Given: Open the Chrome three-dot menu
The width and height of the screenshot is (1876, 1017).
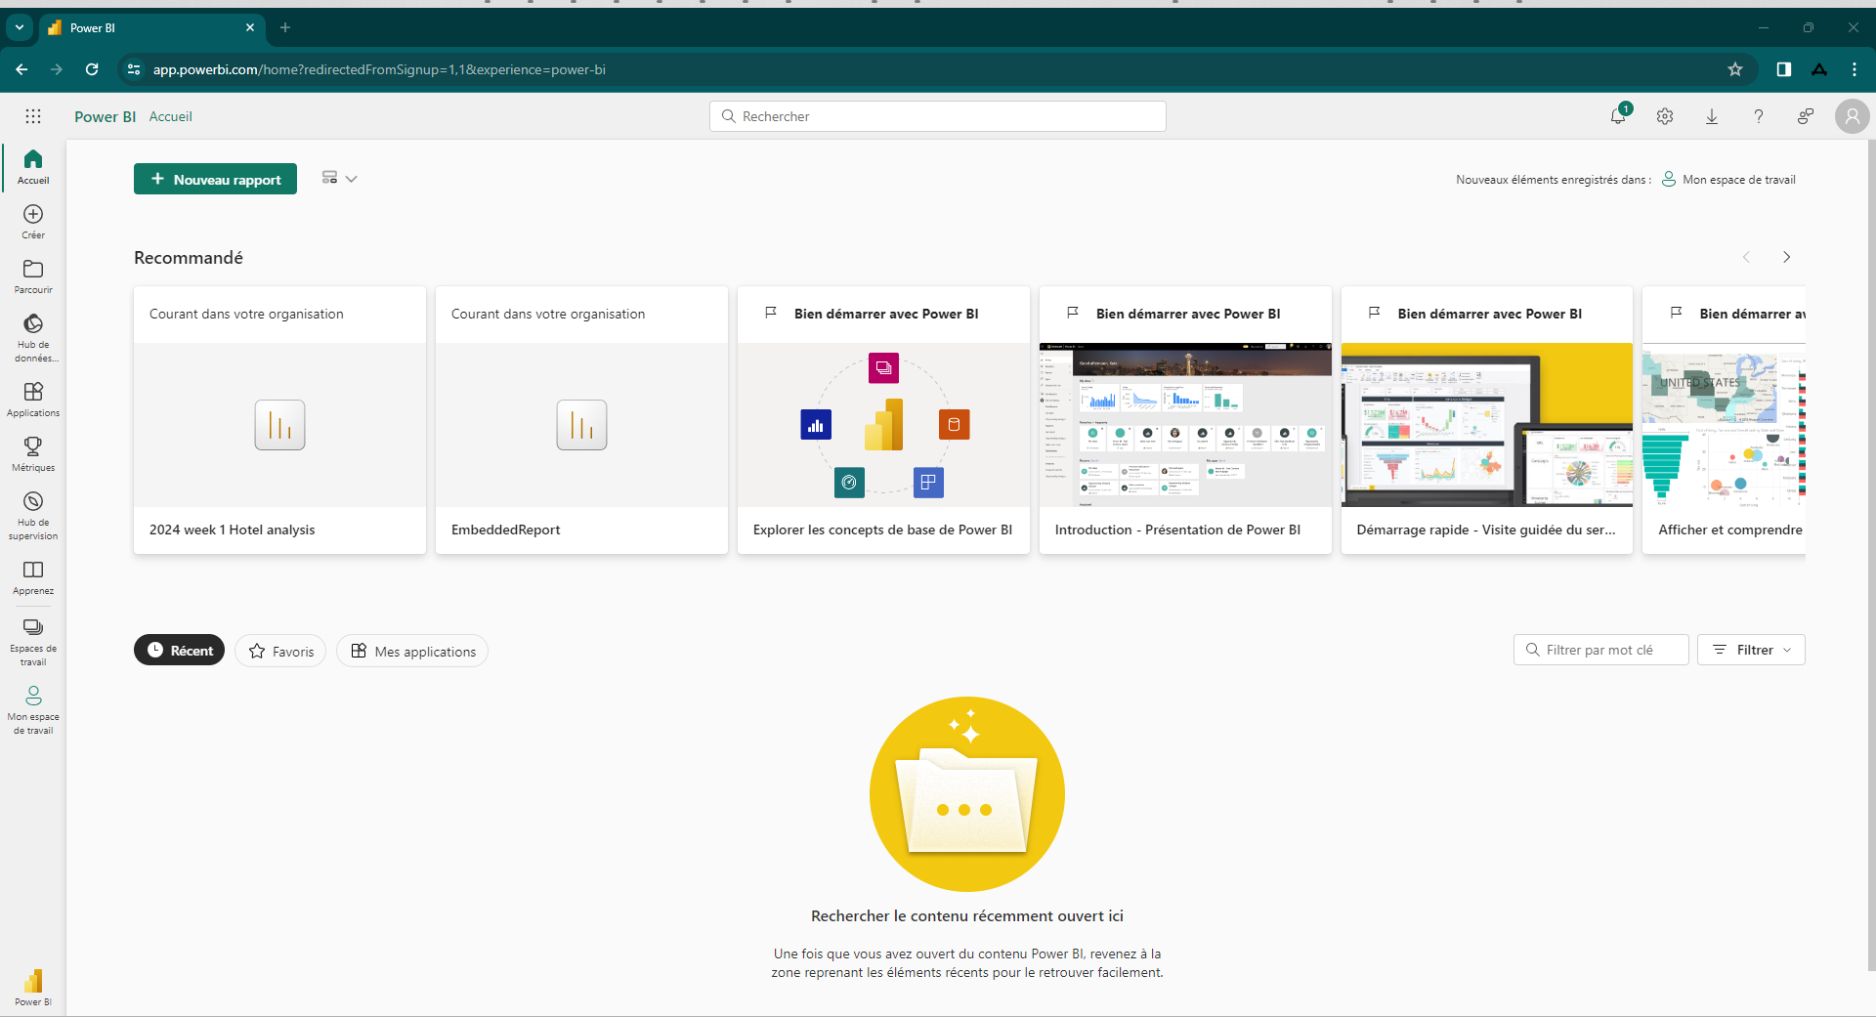Looking at the screenshot, I should tap(1855, 69).
